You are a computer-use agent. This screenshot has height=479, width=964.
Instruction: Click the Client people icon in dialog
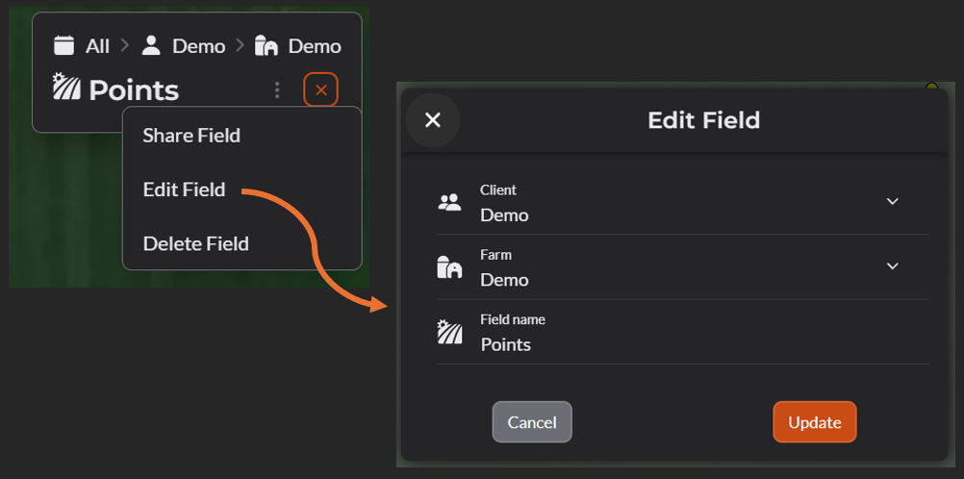pos(449,202)
